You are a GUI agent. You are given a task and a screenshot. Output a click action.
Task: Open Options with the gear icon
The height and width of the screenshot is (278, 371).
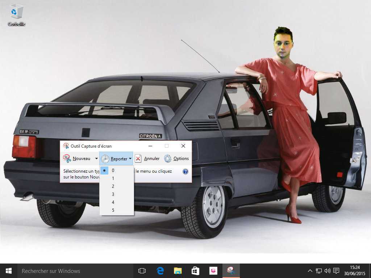point(176,159)
